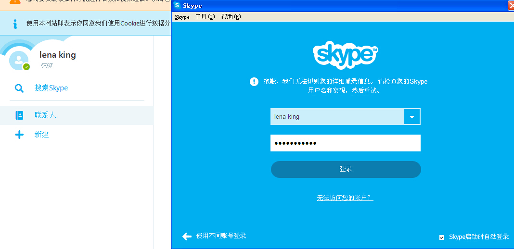
Task: Click the lena king name in the web sidebar
Action: 58,55
